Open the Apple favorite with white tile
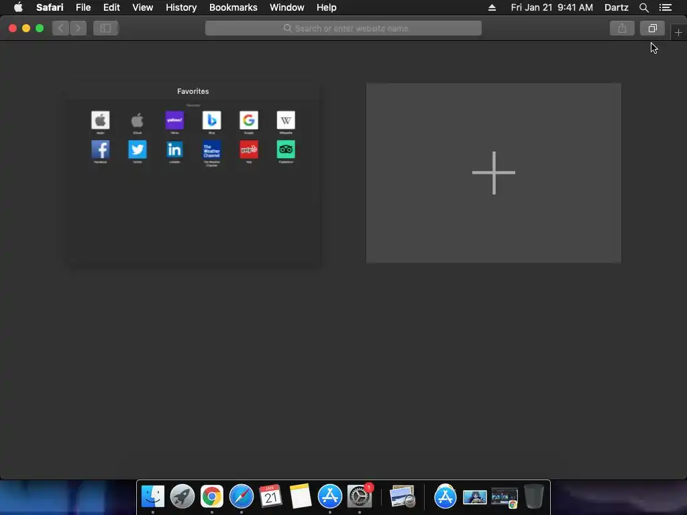The image size is (687, 515). [101, 120]
